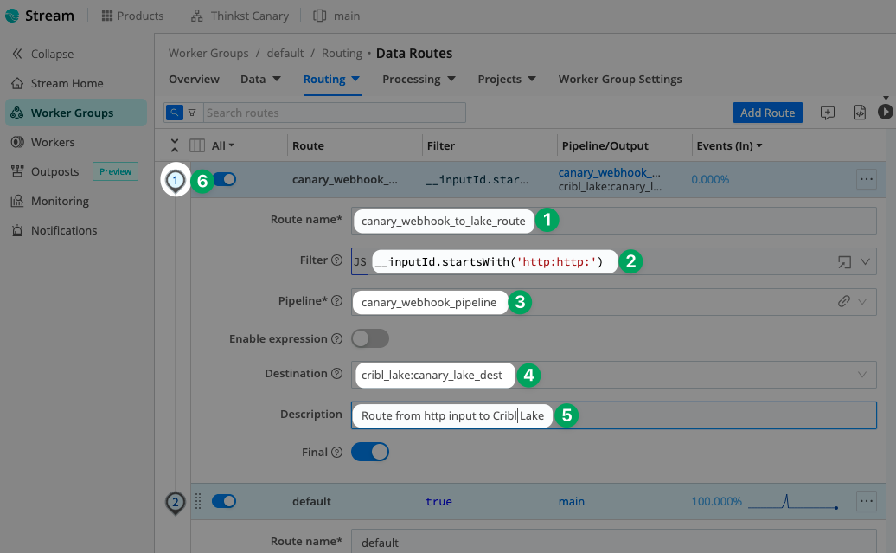
Task: Click the Search routes input field
Action: click(x=333, y=113)
